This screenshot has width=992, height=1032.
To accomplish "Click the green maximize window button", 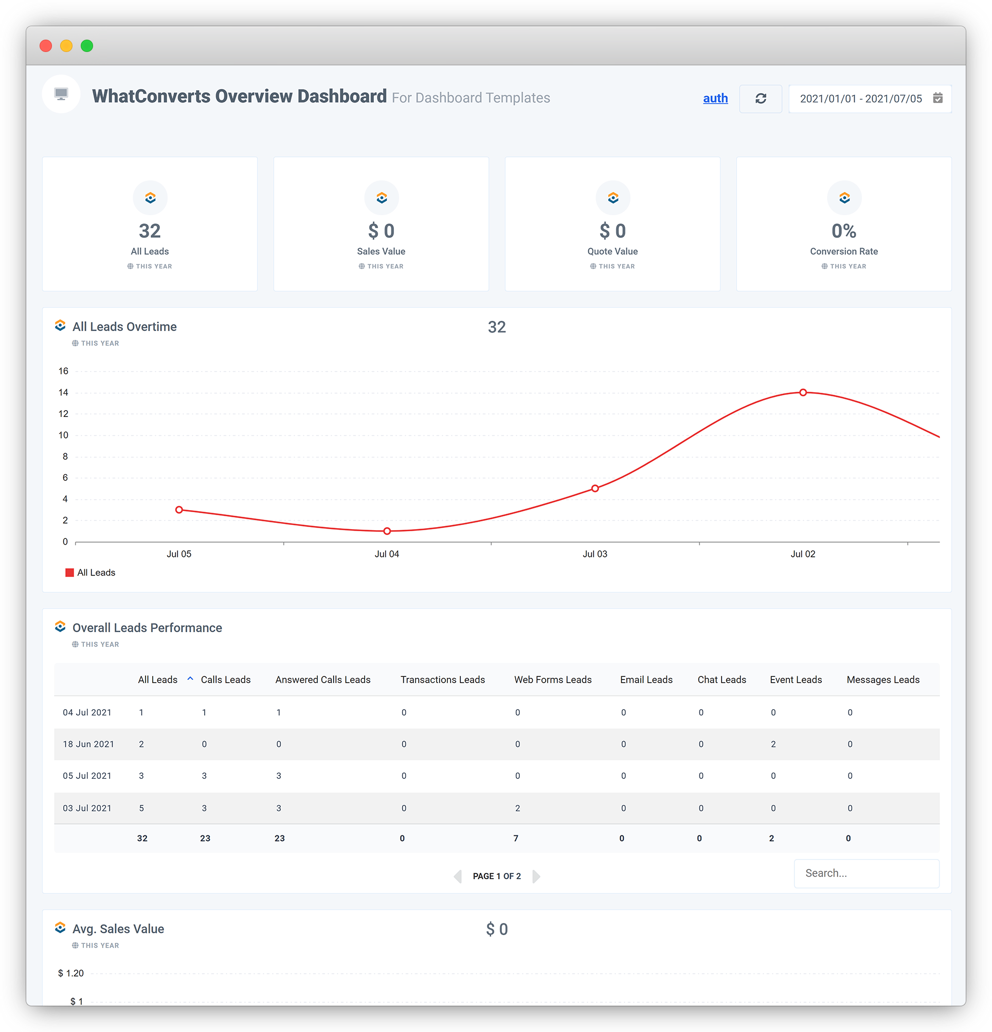I will (87, 46).
